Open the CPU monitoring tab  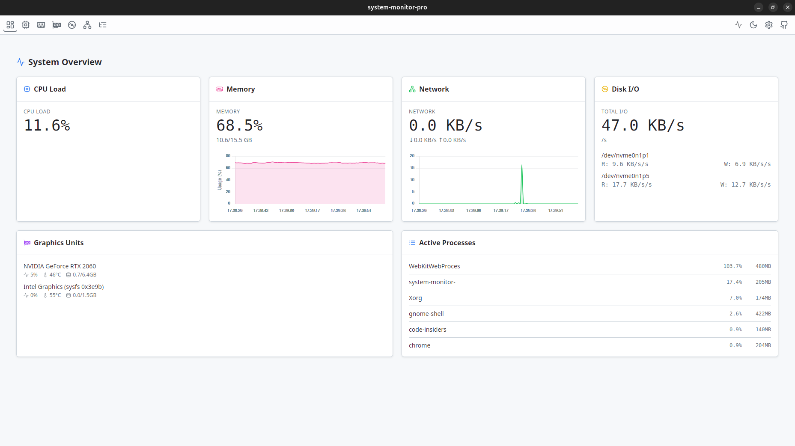[x=26, y=25]
